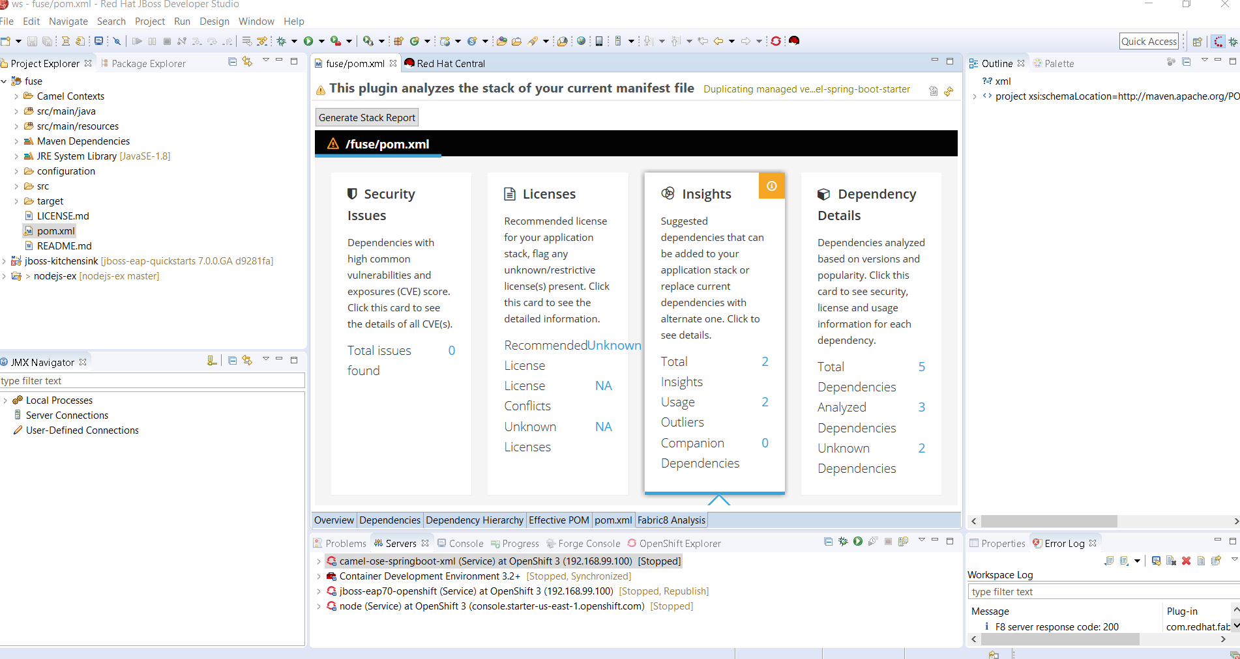Open the Console view tab

[x=460, y=543]
